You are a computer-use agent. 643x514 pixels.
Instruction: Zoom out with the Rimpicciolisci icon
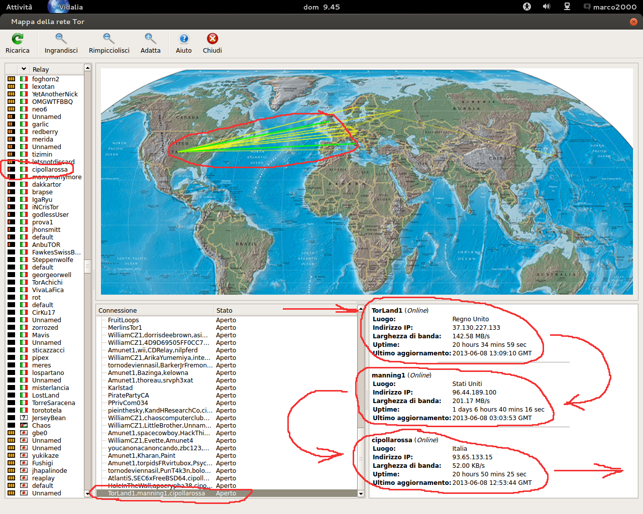[109, 39]
